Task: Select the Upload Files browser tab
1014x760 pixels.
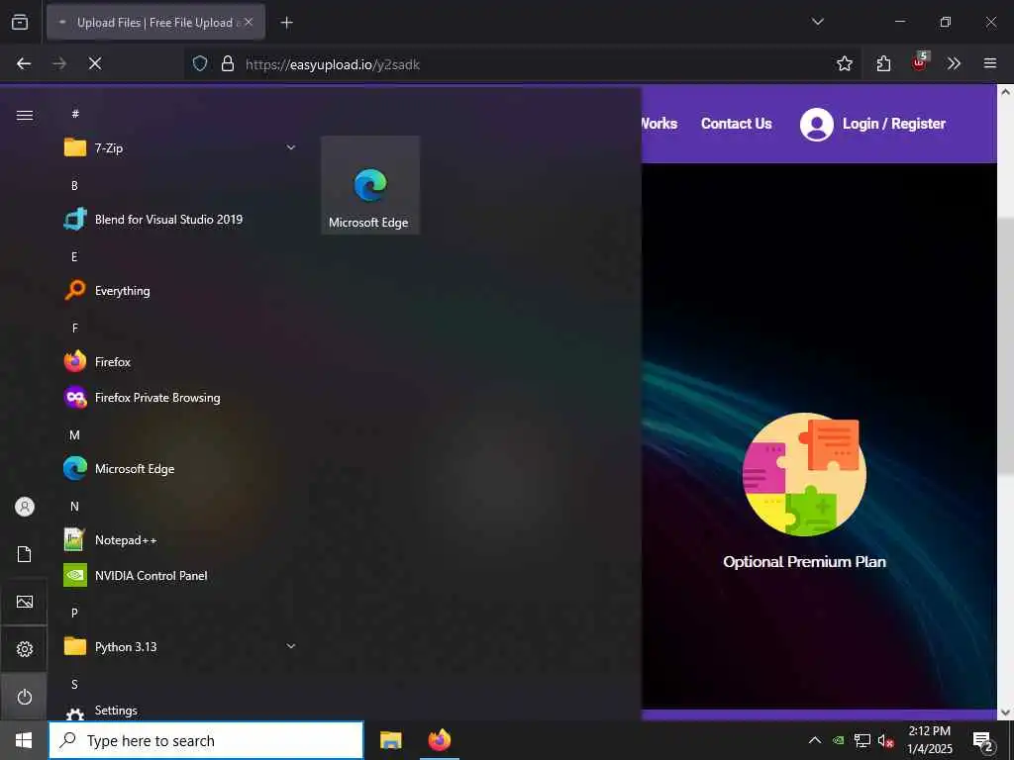Action: coord(155,23)
